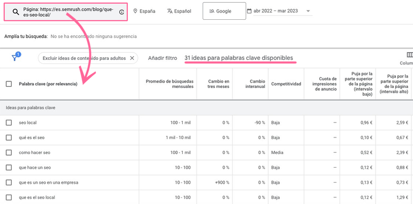
Task: Click the '2,39 €' high bid cell
Action: pyautogui.click(x=402, y=152)
